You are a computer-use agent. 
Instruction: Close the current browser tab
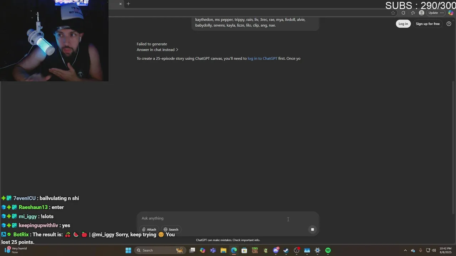(120, 4)
